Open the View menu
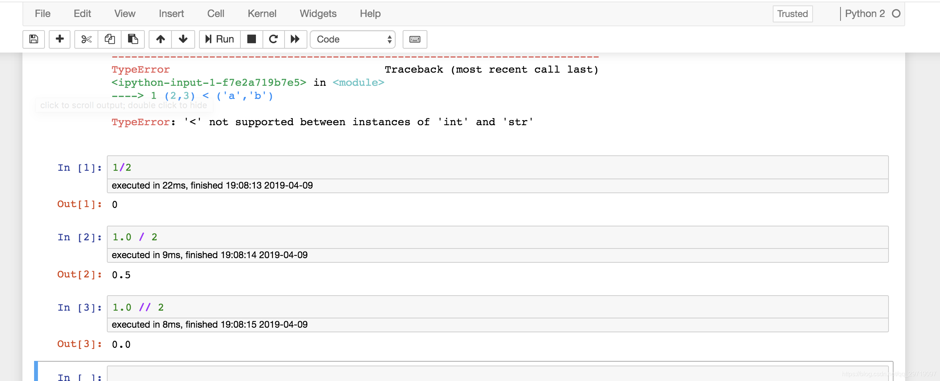940x381 pixels. coord(125,14)
